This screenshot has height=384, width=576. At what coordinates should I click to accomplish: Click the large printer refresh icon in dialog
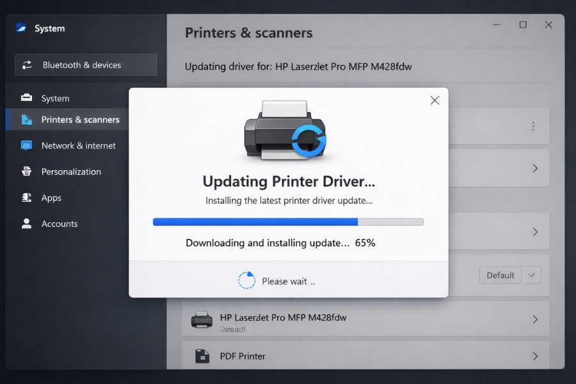tap(285, 130)
